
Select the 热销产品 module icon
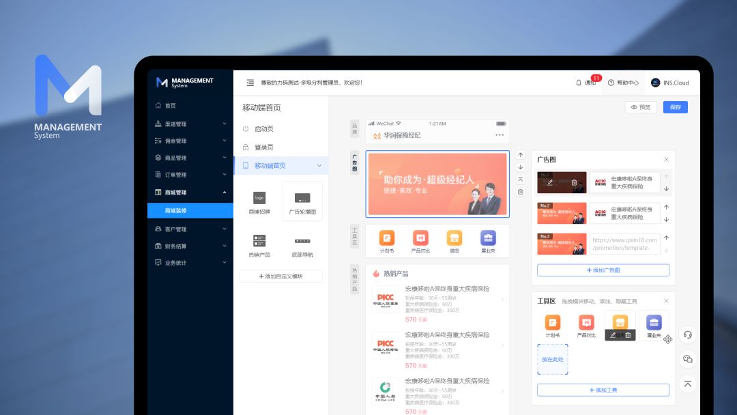(259, 245)
